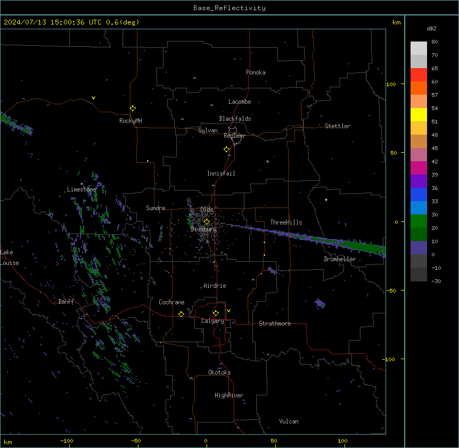The image size is (459, 448).
Task: Click the RockyMH town label
Action: pos(130,121)
